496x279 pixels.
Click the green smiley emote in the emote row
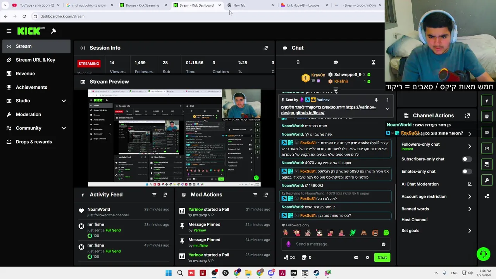point(386,233)
